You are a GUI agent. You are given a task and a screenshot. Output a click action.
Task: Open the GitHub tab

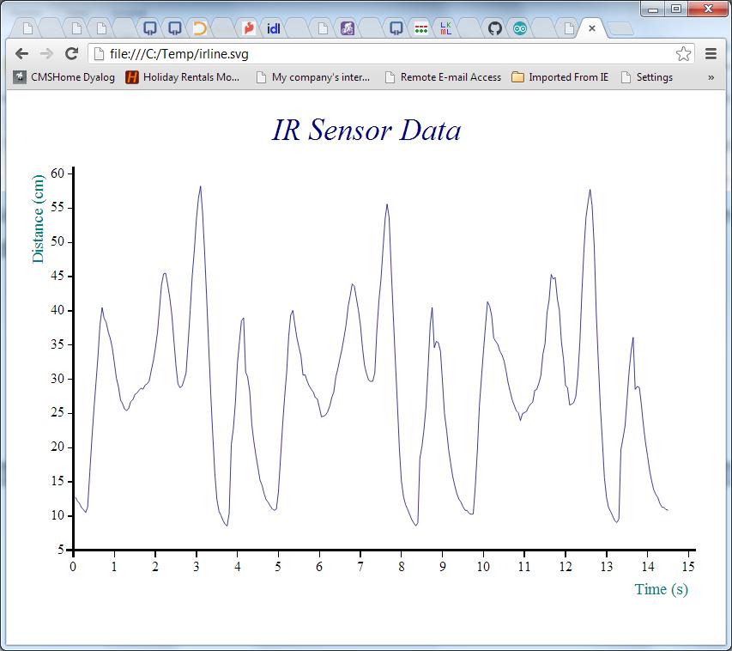[x=495, y=28]
